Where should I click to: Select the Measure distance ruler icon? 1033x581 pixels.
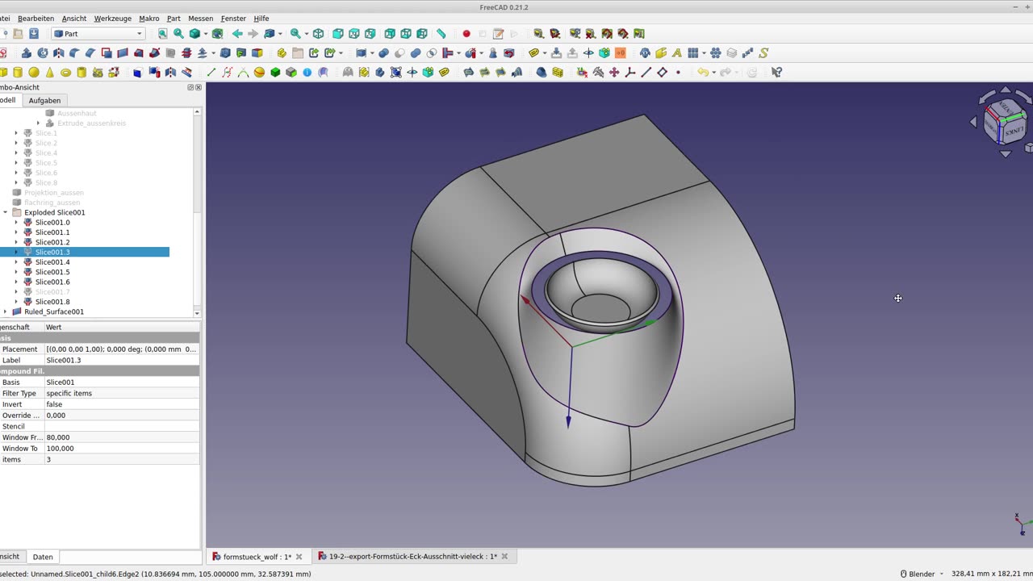(441, 34)
